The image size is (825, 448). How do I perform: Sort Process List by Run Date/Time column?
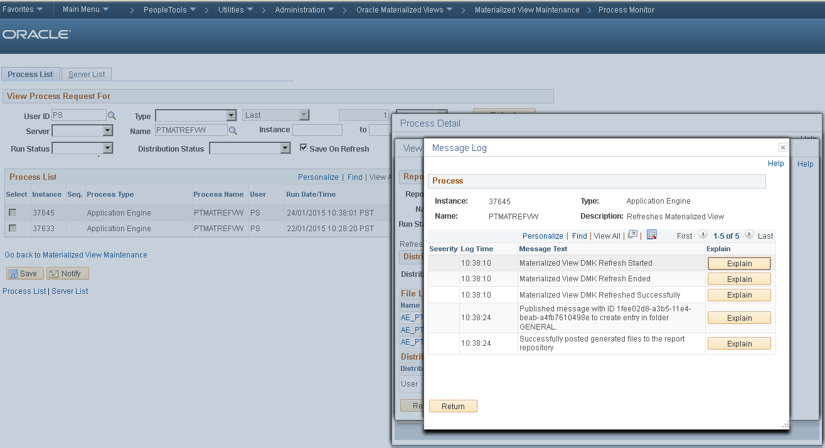click(x=311, y=194)
